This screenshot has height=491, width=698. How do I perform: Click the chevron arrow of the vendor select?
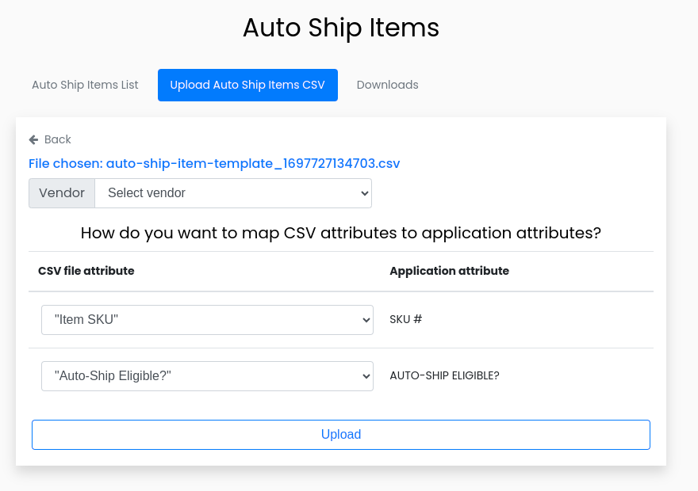(x=364, y=193)
